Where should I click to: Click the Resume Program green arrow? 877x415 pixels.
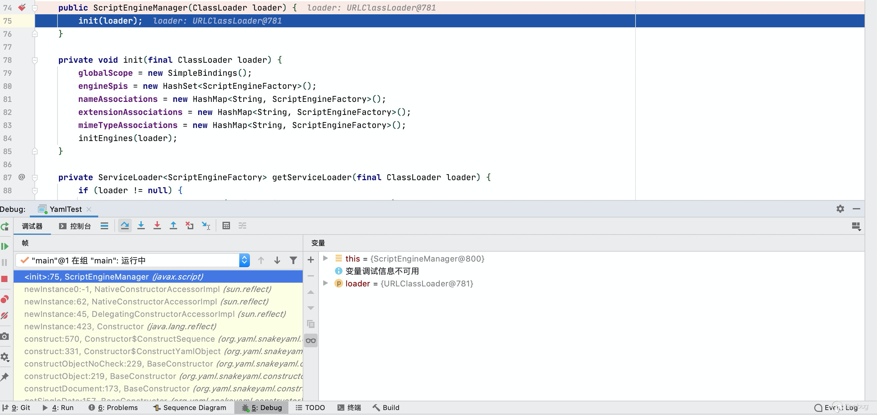5,246
